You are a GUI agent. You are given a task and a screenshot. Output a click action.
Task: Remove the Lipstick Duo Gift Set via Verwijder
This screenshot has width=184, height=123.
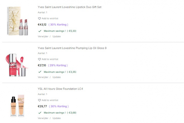click(43, 36)
